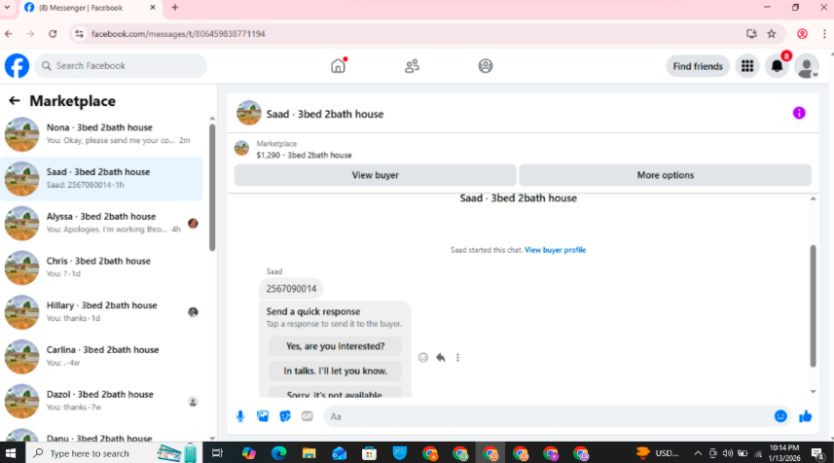Click the Marketplace heading

[x=72, y=101]
